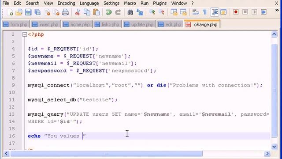Image resolution: width=282 pixels, height=159 pixels.
Task: Place cursor in mysql_select_db line
Action: [72, 100]
